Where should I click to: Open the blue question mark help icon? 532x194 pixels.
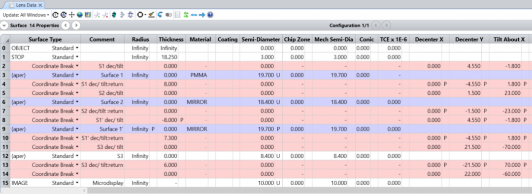[x=210, y=15]
